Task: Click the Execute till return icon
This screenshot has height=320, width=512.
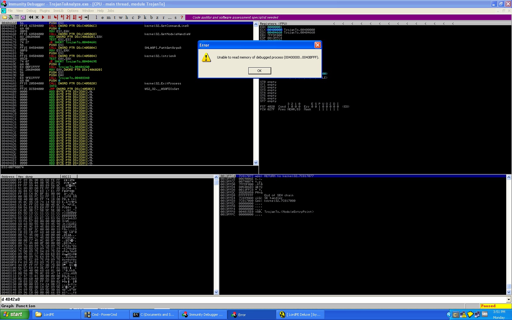Action: pos(80,17)
